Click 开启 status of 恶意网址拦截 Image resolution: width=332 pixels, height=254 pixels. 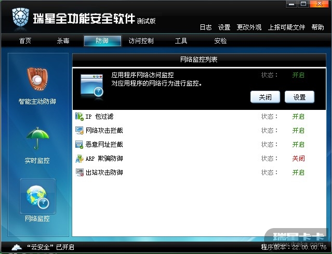(x=298, y=145)
